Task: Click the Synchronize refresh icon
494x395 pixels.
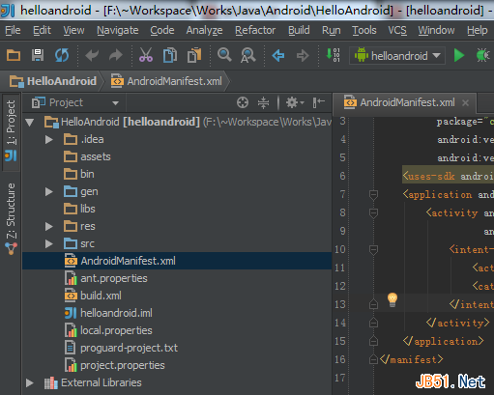Action: (x=62, y=55)
